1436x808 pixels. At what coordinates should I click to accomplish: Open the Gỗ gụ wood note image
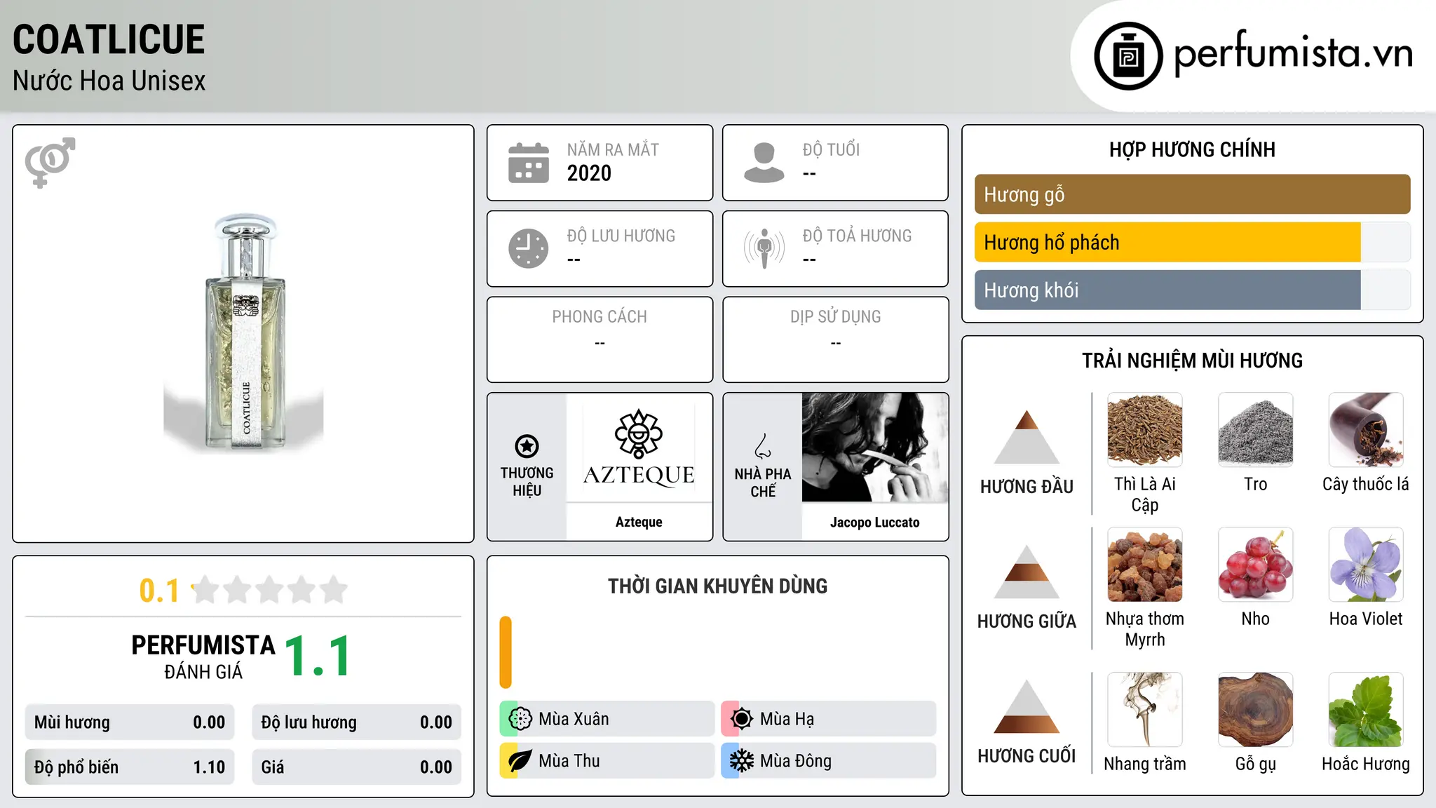[x=1256, y=710]
